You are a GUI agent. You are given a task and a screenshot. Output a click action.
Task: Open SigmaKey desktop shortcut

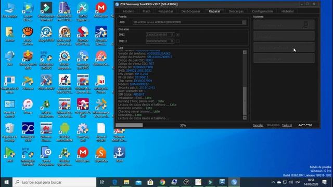point(101,155)
